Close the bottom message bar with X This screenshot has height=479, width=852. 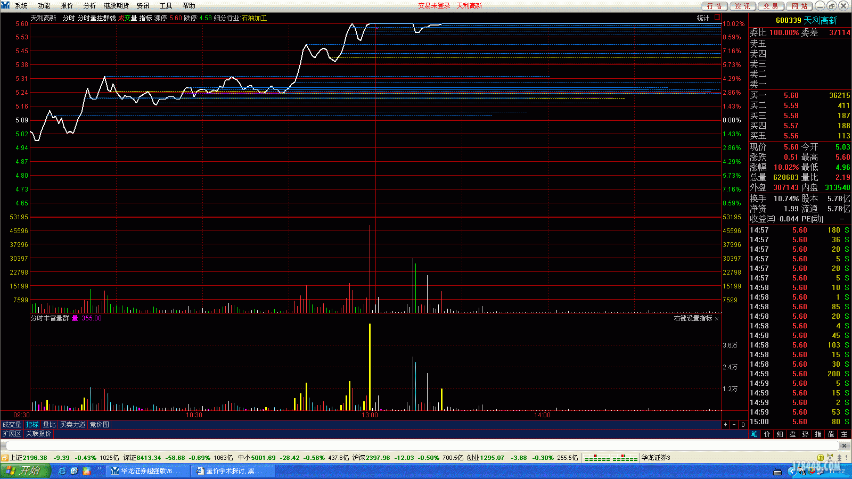coord(844,446)
